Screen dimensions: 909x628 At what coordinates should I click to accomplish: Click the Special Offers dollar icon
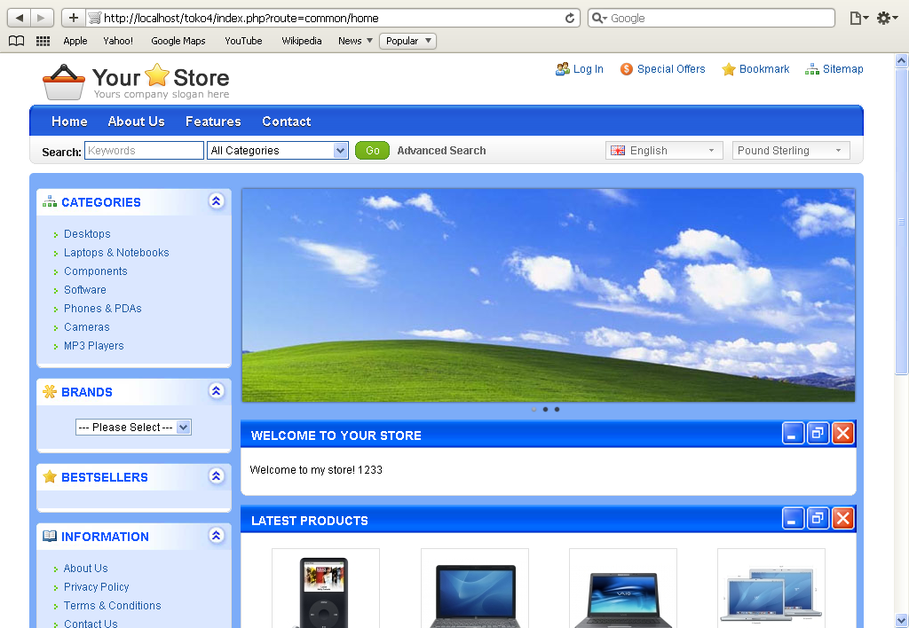[x=626, y=69]
